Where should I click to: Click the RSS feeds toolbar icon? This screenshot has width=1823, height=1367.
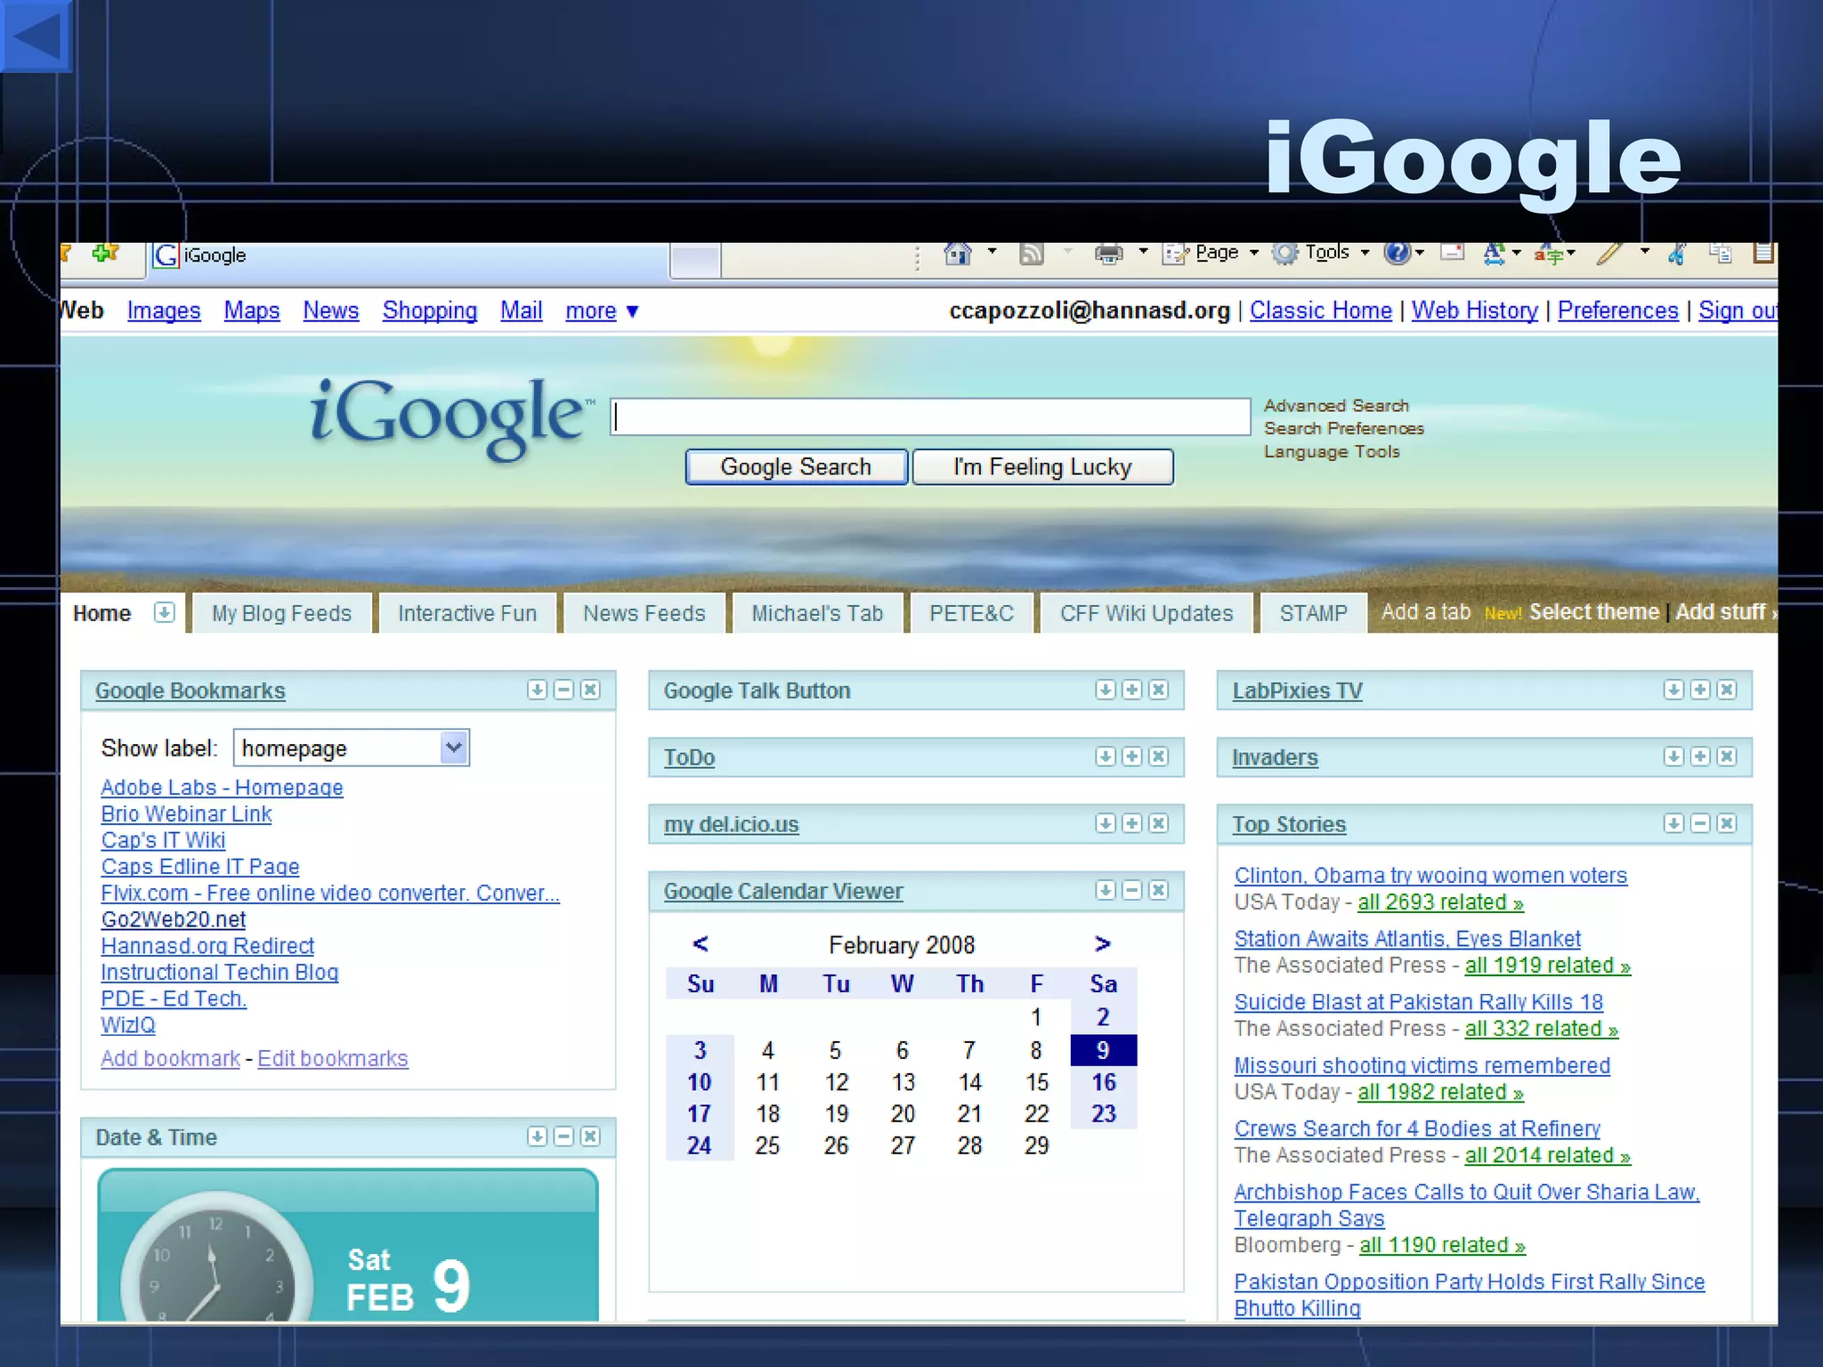point(1031,255)
